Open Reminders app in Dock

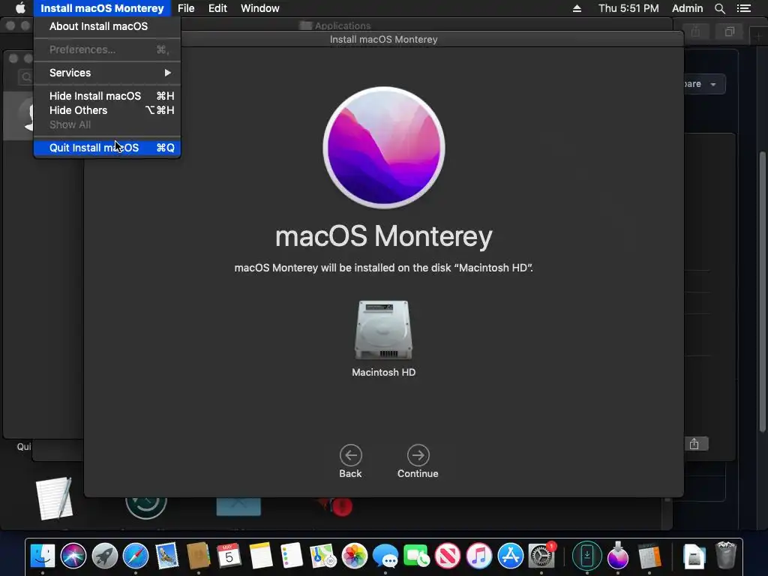(292, 556)
